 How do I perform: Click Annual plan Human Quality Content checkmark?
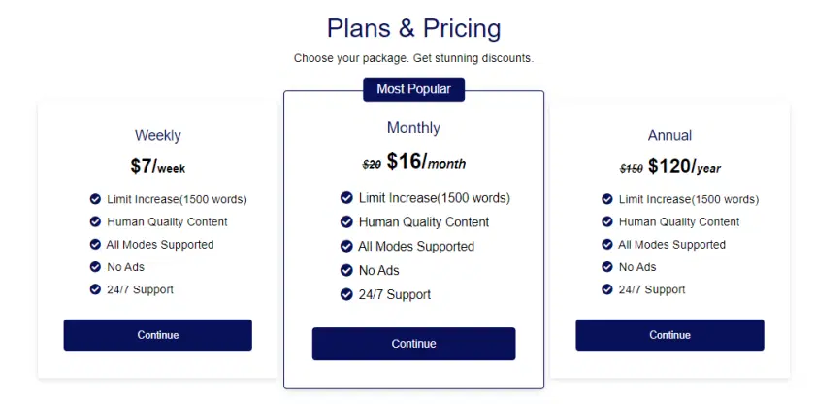click(x=607, y=221)
